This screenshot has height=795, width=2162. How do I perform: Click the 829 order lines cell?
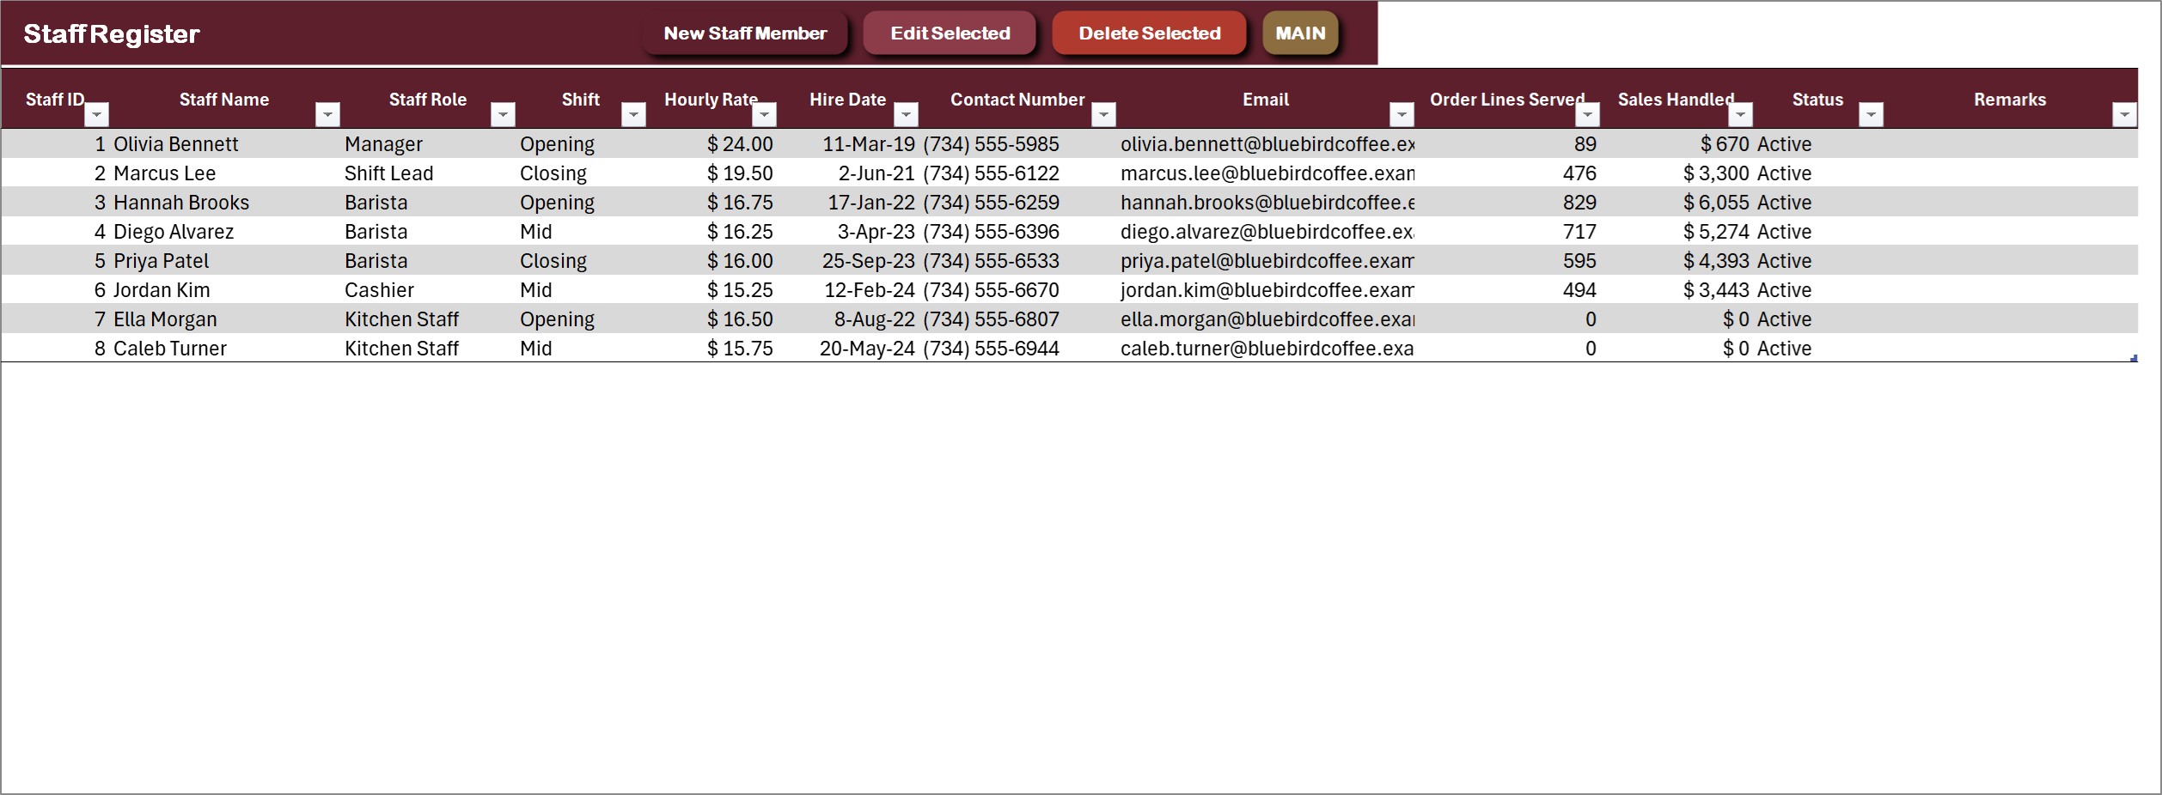tap(1508, 203)
